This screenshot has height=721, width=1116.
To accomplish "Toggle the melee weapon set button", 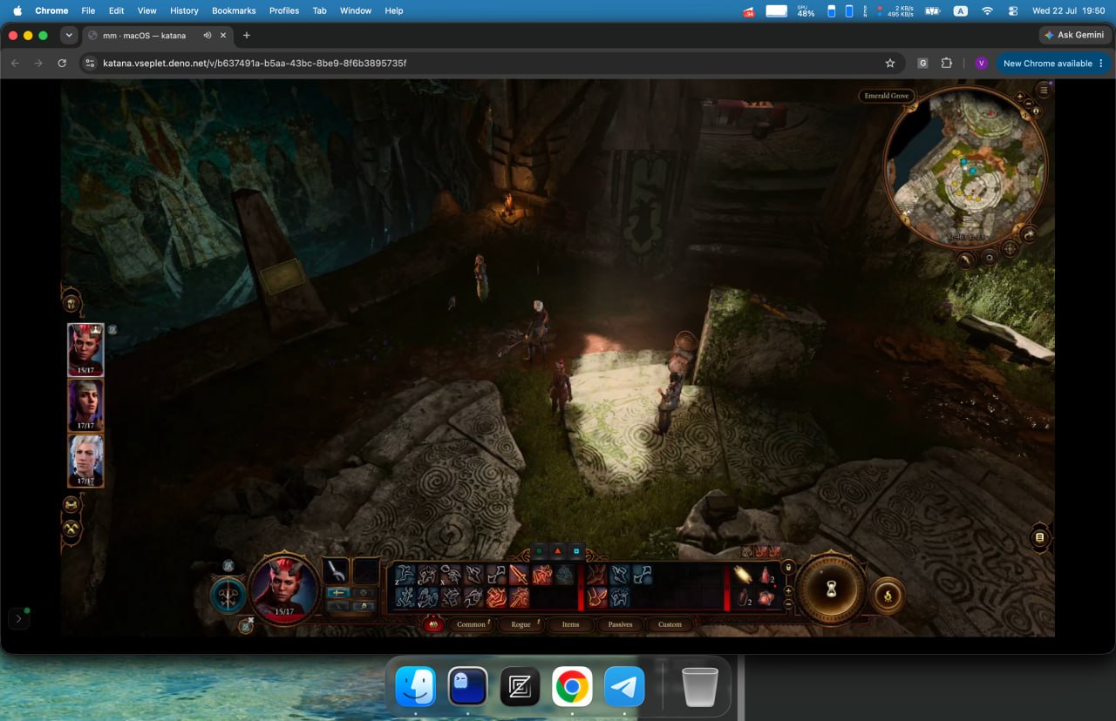I will pos(337,593).
